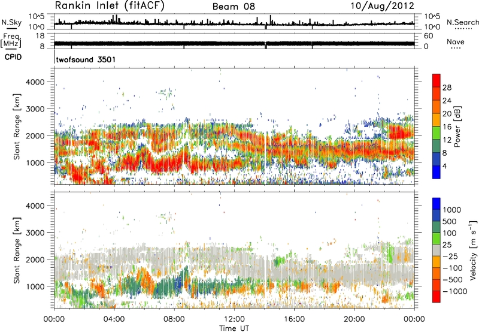Click the 'N.Search' legend label

click(462, 22)
